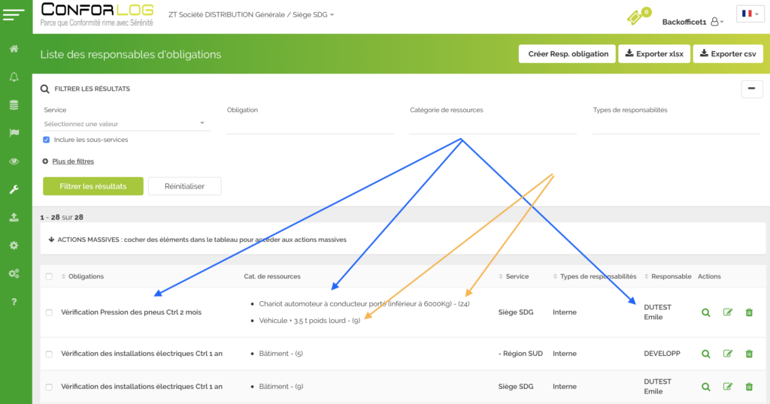Expand the Backoffice1 user menu
This screenshot has height=404, width=770.
pos(692,22)
